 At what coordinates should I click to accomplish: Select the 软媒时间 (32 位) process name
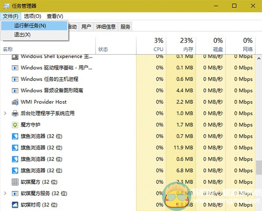click(39, 204)
